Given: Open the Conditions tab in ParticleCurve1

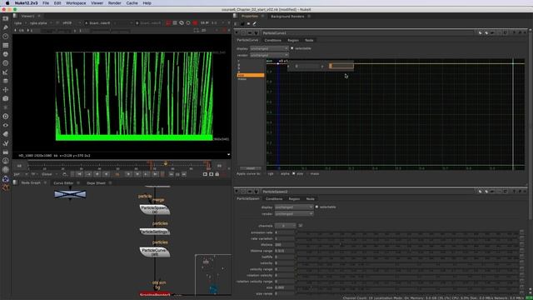Looking at the screenshot, I should 272,40.
